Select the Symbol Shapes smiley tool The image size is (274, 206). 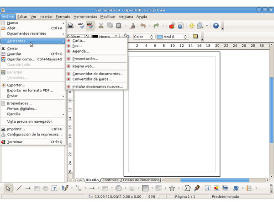[x=118, y=188]
